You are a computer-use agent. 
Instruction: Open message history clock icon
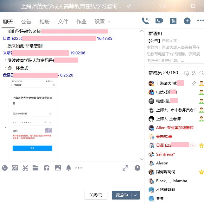(137, 168)
